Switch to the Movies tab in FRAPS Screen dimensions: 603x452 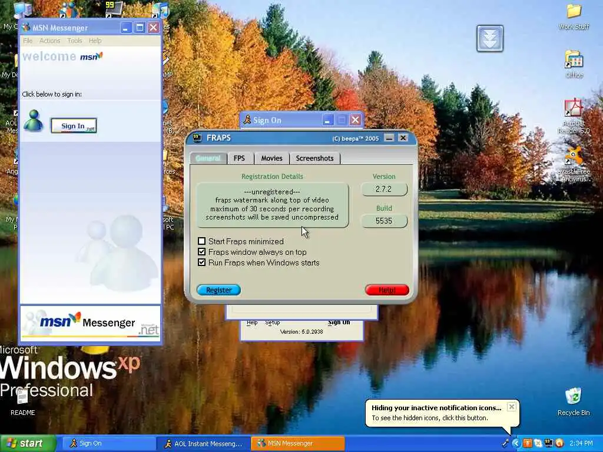272,158
